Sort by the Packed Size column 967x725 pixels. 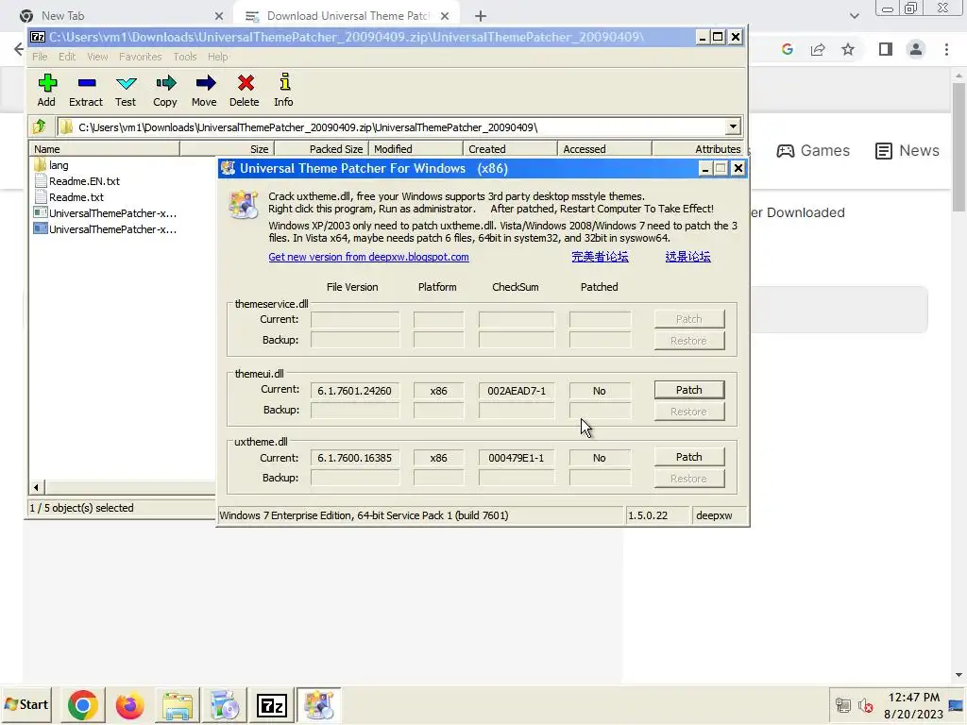pos(321,148)
